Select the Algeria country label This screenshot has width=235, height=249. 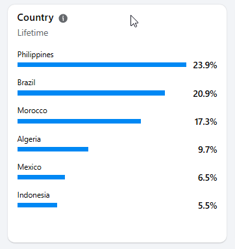29,139
